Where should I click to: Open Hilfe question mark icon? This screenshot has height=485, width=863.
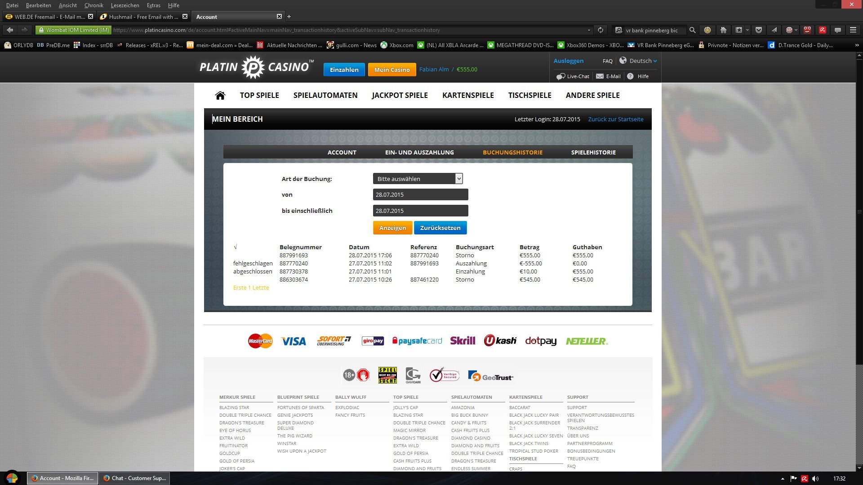pyautogui.click(x=630, y=76)
